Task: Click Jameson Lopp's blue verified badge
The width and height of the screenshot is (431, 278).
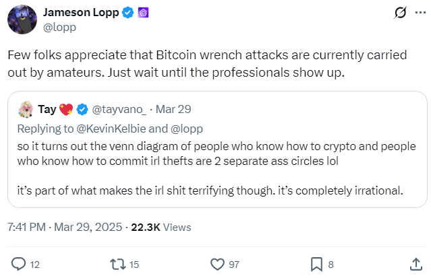Action: click(x=127, y=13)
